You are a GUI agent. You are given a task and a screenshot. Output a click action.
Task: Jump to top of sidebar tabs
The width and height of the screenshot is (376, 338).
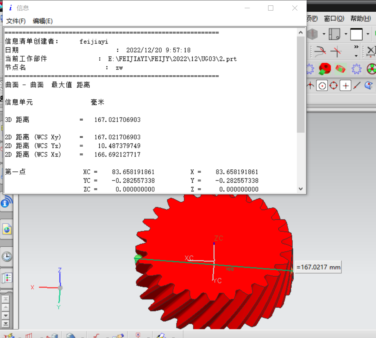[x=6, y=299]
